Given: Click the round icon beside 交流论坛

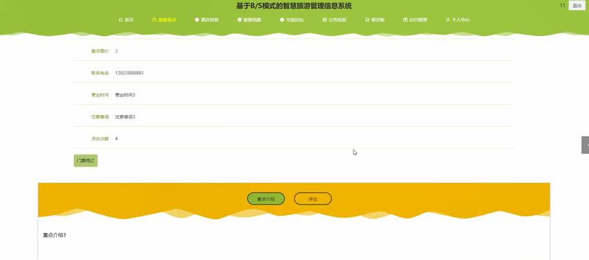Looking at the screenshot, I should coord(282,20).
